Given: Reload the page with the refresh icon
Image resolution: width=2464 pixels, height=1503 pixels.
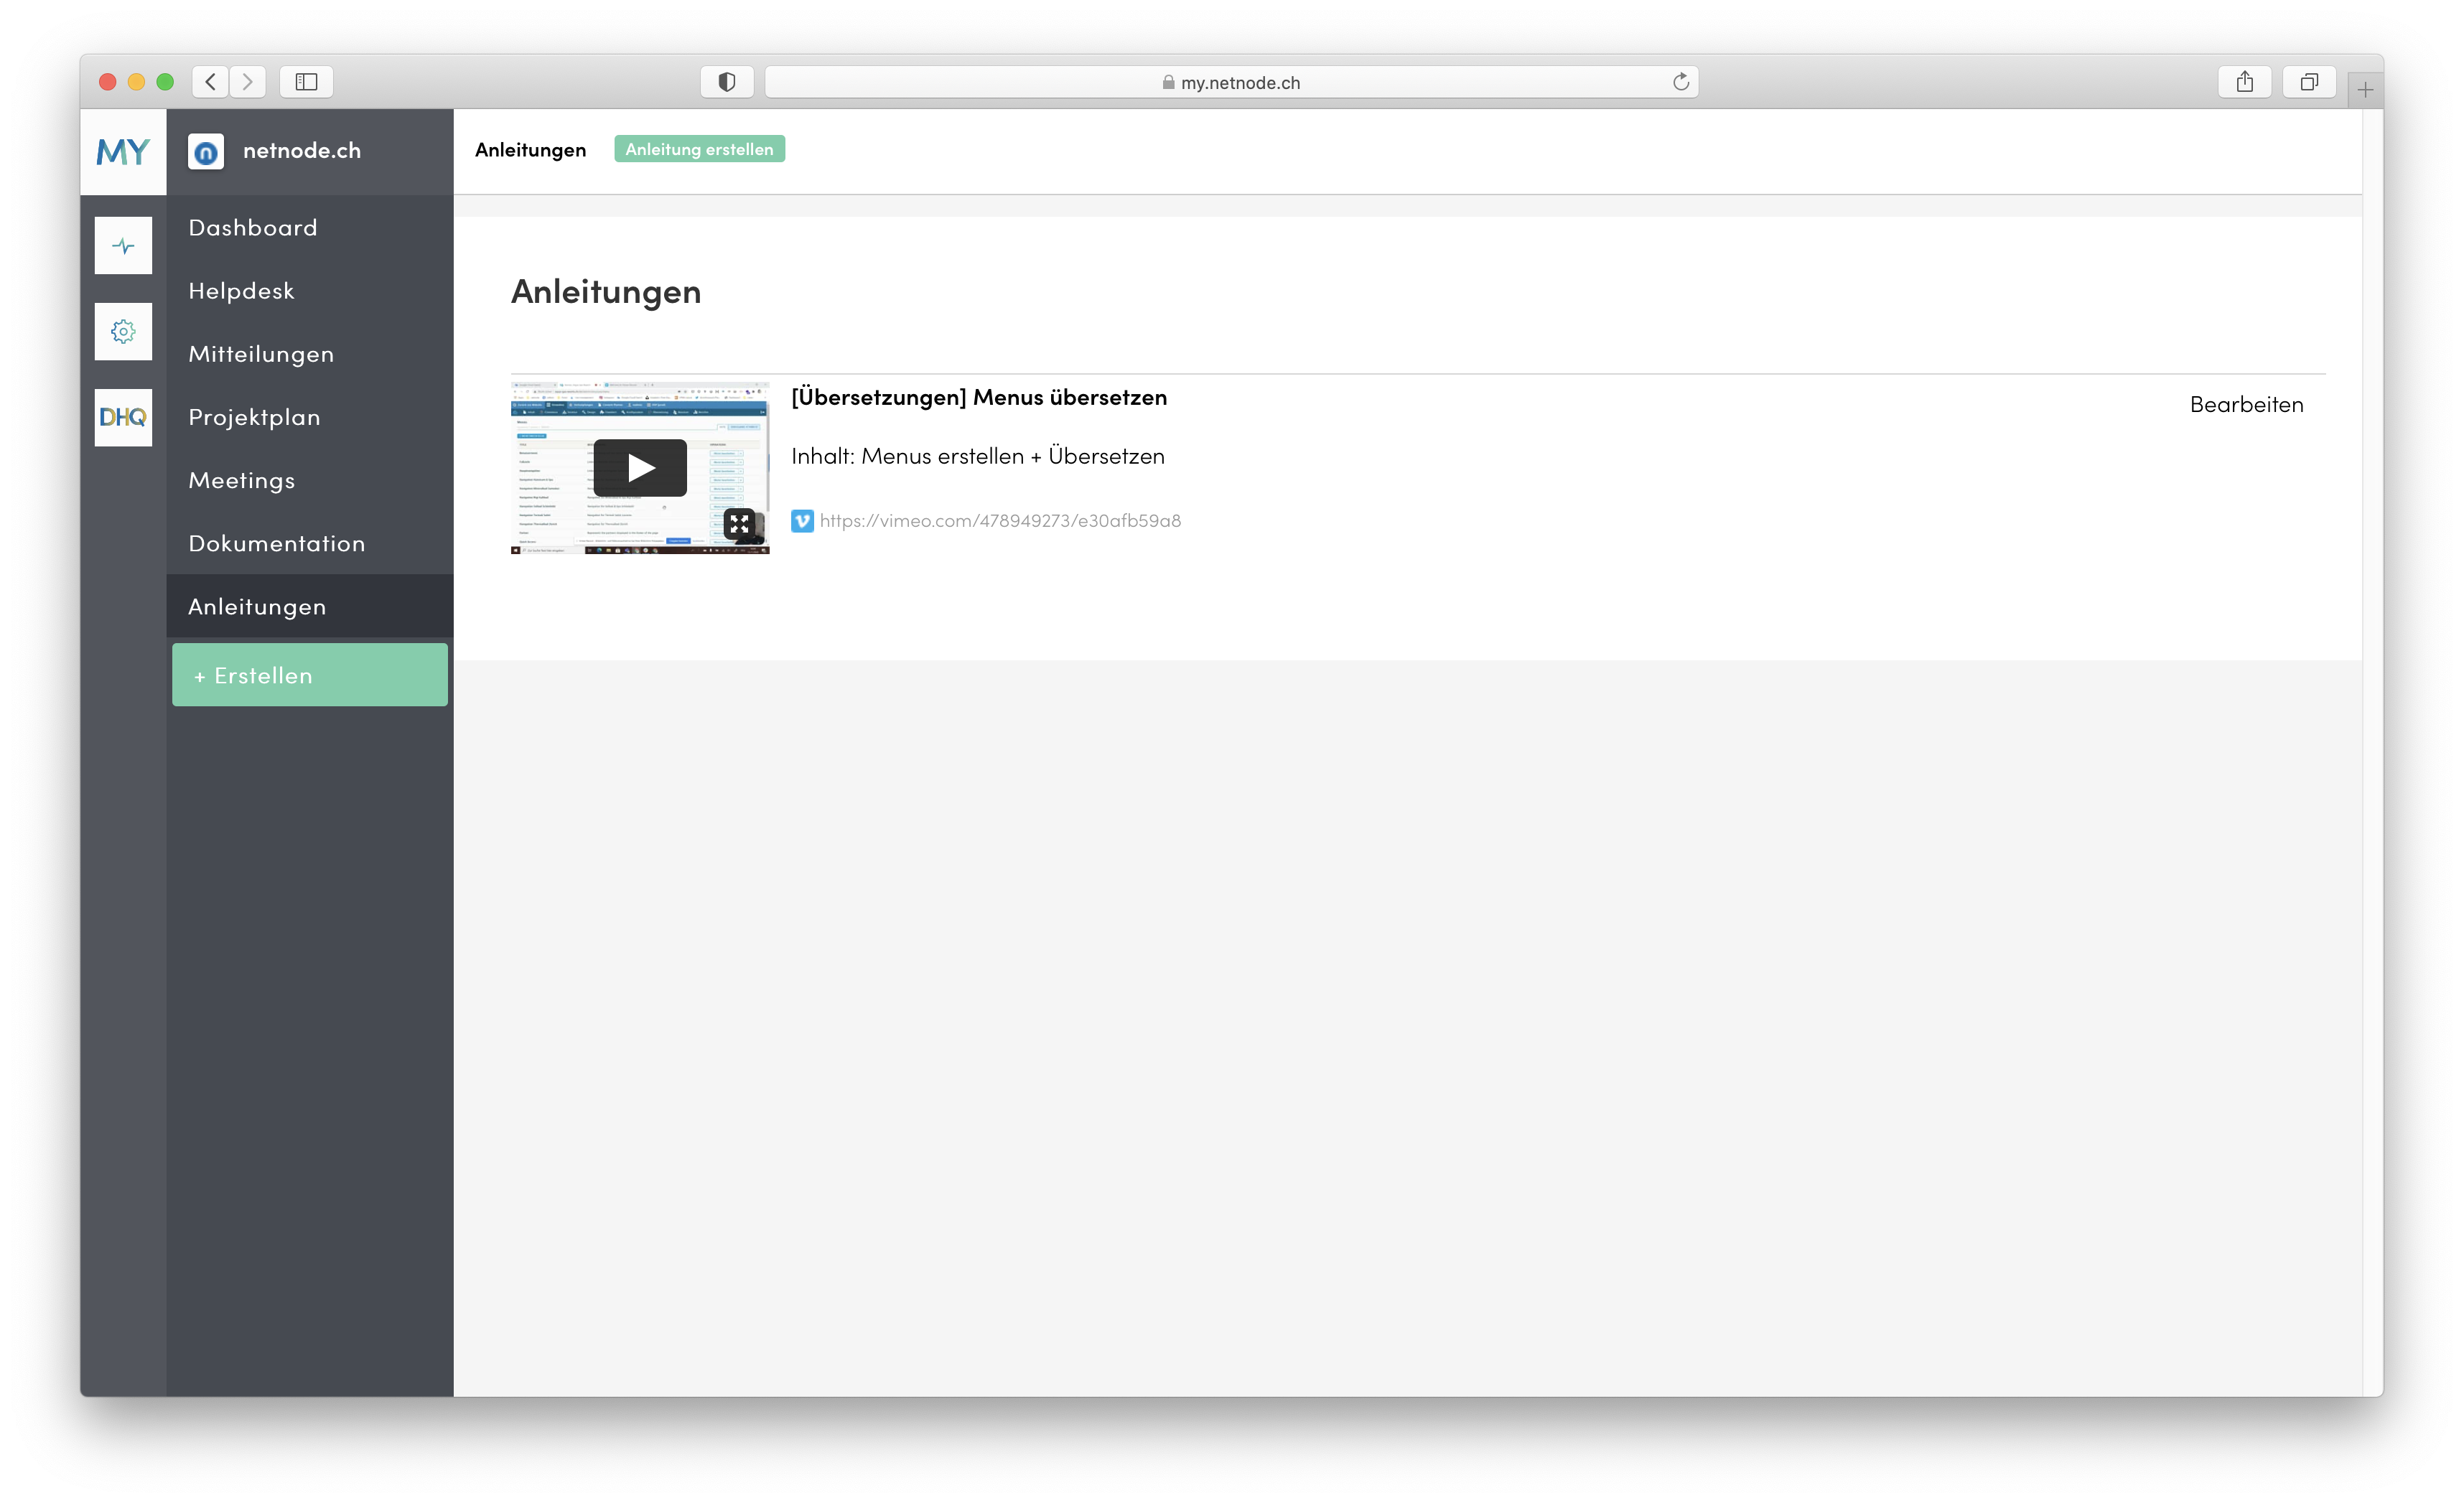Looking at the screenshot, I should 1681,82.
